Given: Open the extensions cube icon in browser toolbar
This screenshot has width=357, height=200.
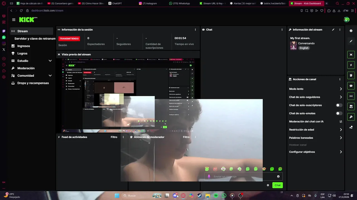Looking at the screenshot, I should point(329,11).
